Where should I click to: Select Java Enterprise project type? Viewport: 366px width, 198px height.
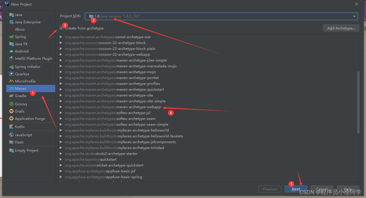[x=31, y=22]
